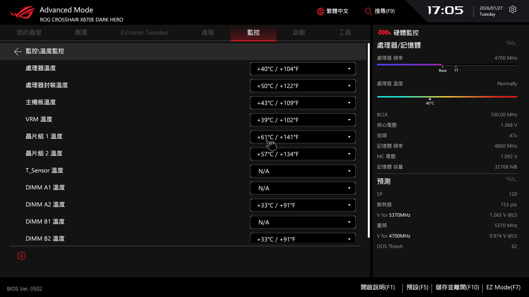Switch to Extreme Tweaker tab

(x=144, y=32)
